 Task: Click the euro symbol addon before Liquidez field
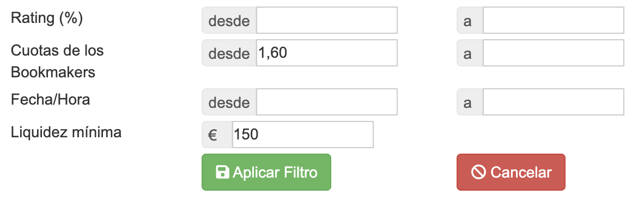[217, 135]
